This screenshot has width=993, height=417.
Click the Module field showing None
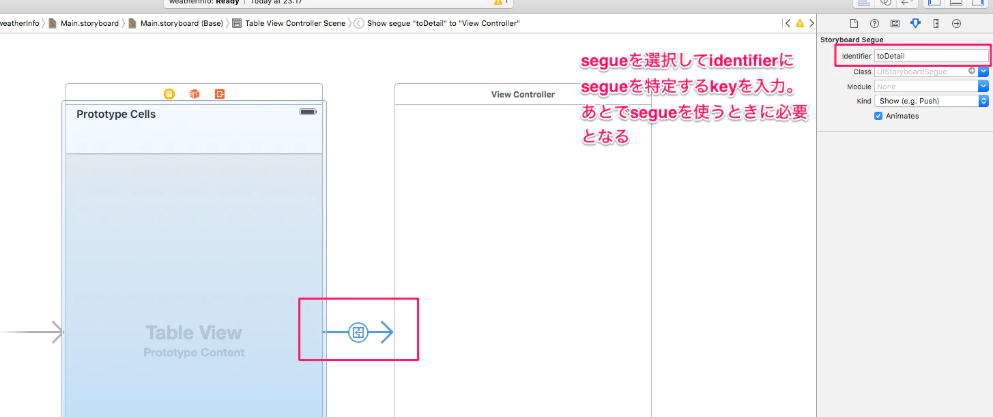click(926, 87)
